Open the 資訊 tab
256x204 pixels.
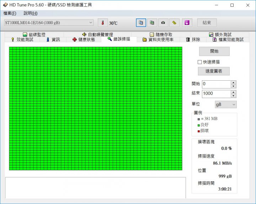[x=53, y=39]
